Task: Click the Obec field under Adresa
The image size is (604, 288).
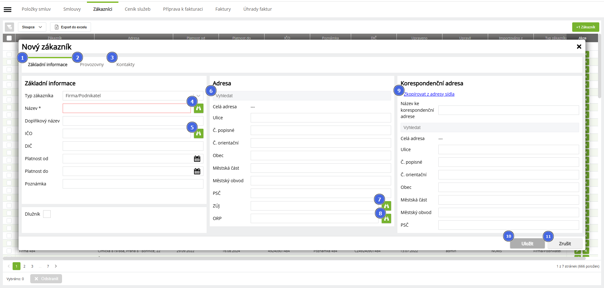Action: tap(321, 155)
